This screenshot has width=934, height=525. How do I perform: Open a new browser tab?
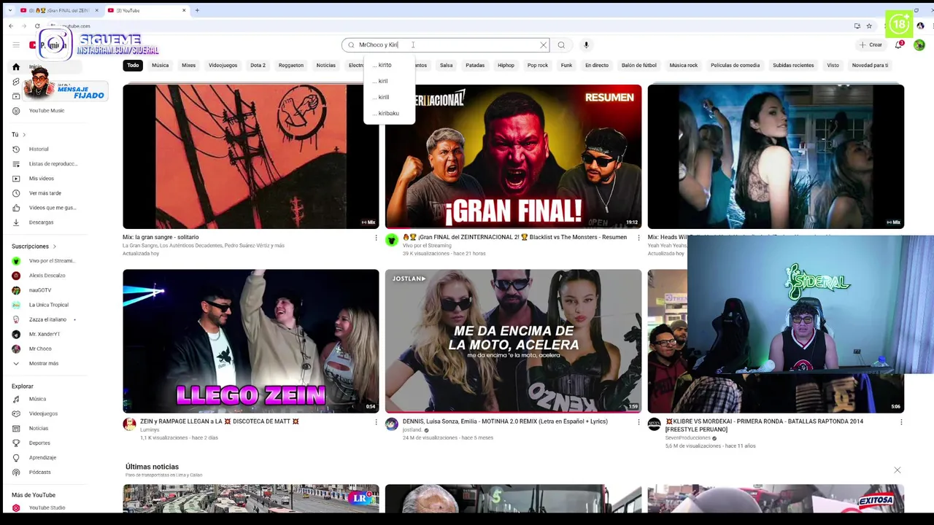pyautogui.click(x=197, y=10)
